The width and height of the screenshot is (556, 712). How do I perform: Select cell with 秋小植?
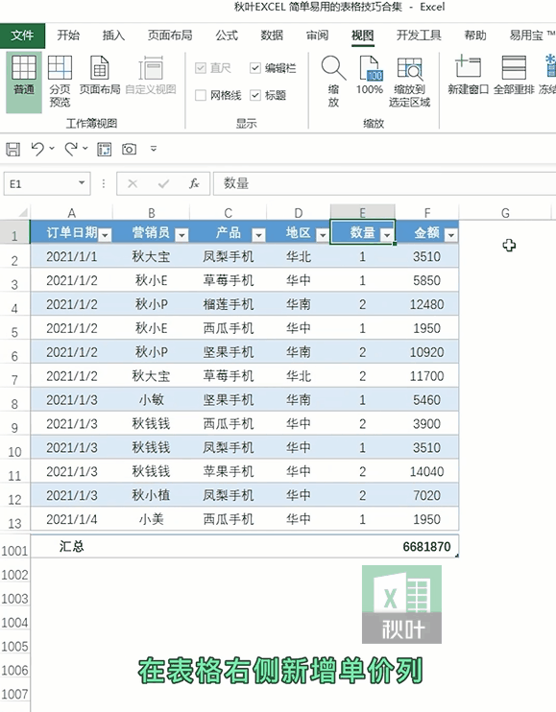pos(152,495)
